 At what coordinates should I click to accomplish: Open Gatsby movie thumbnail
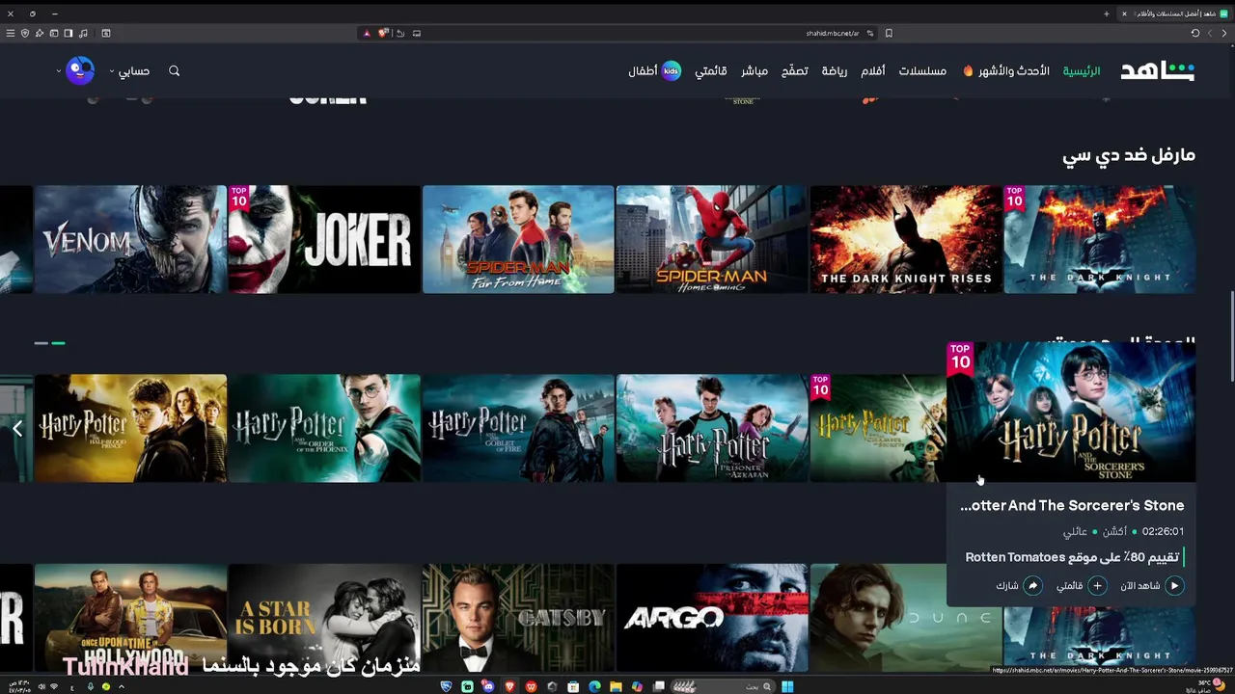click(x=518, y=618)
